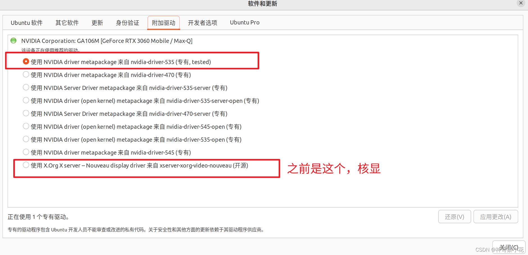This screenshot has width=528, height=255.
Task: Open the 其它软件 tab
Action: pos(67,23)
